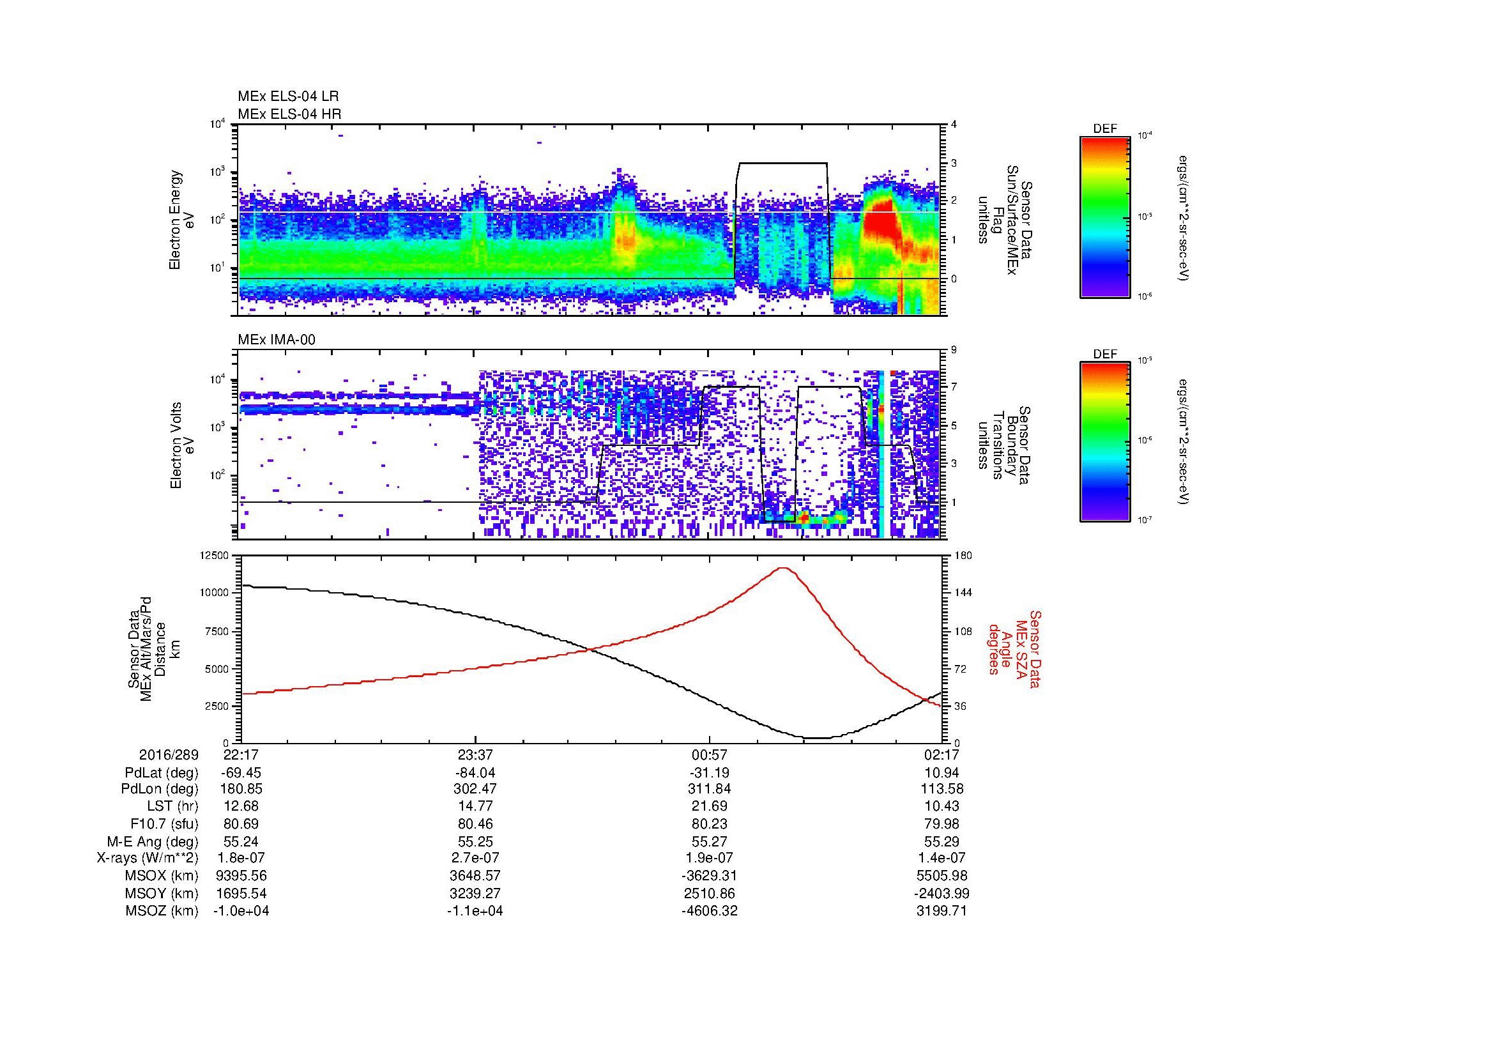The height and width of the screenshot is (1056, 1494).
Task: Click the MSOZ value 3199.71
Action: click(941, 911)
